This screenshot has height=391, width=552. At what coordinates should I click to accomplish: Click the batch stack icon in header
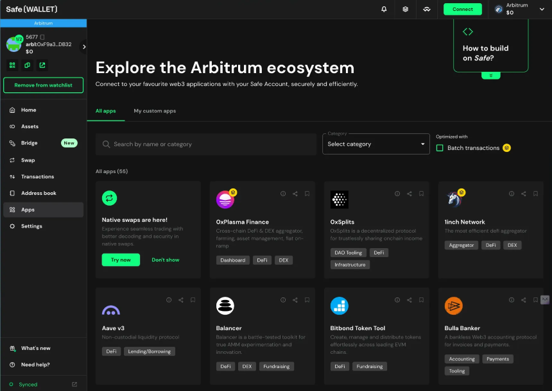point(405,9)
